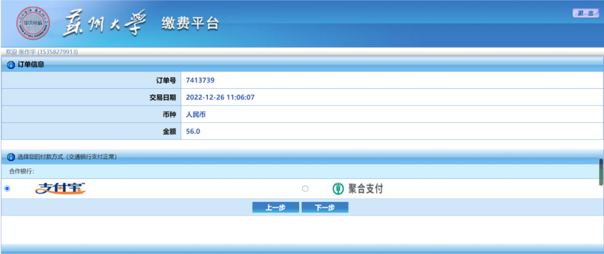Click the 选择您的付款方式 section heading

pos(68,157)
